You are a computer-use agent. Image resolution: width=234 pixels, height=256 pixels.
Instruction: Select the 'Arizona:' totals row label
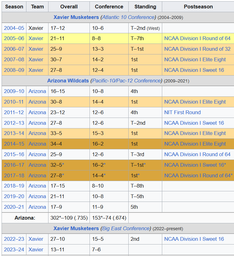pos(25,218)
